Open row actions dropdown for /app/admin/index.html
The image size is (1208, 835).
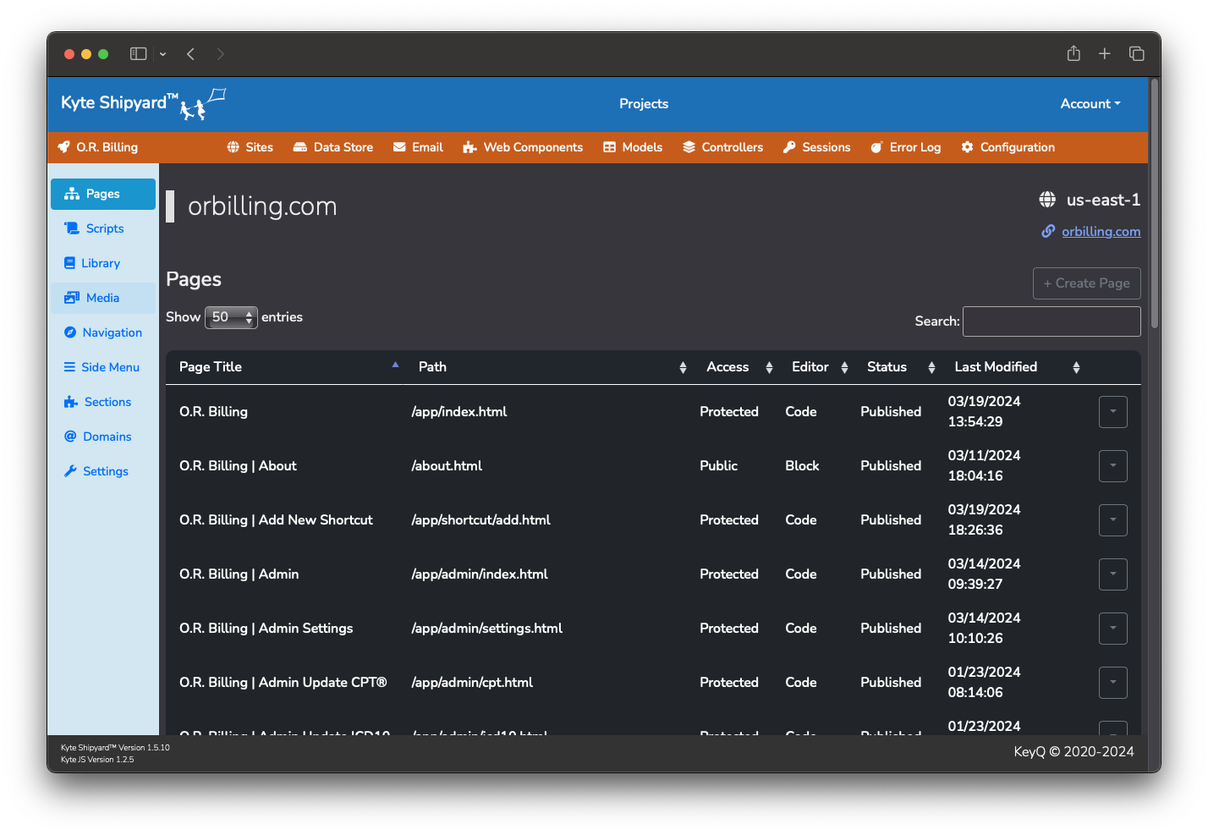[x=1113, y=574]
